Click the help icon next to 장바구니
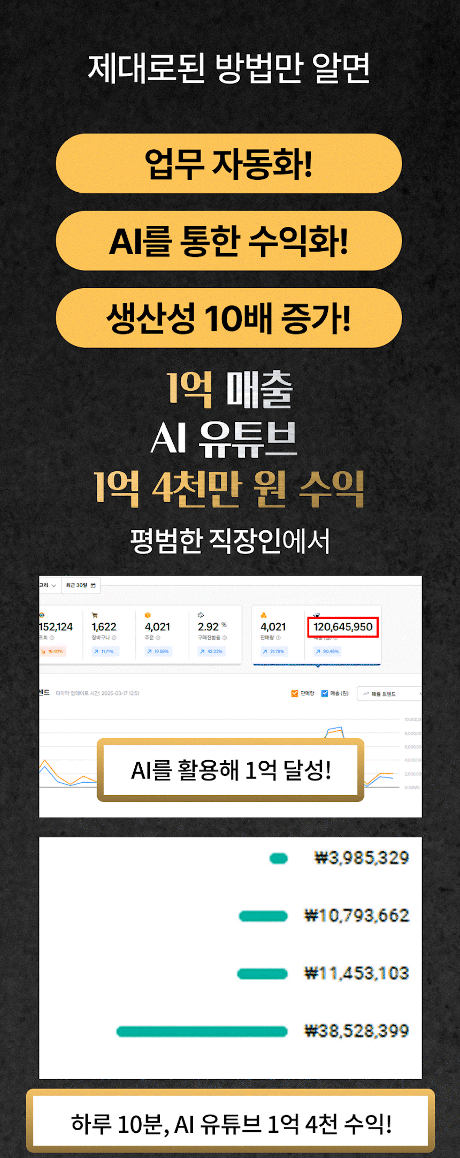The width and height of the screenshot is (460, 1158). point(114,638)
